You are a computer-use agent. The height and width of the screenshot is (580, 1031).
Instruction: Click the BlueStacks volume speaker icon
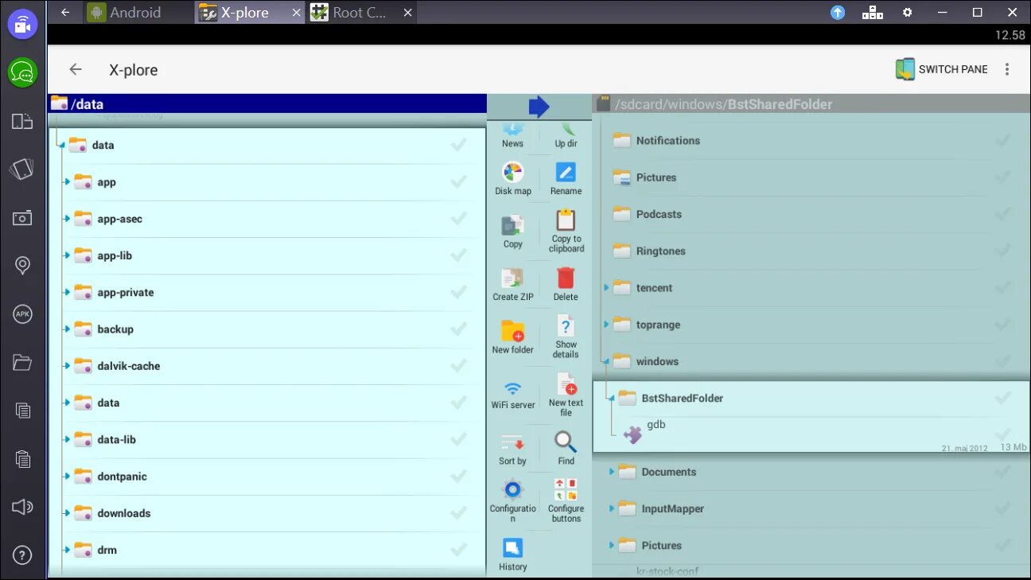click(x=23, y=507)
